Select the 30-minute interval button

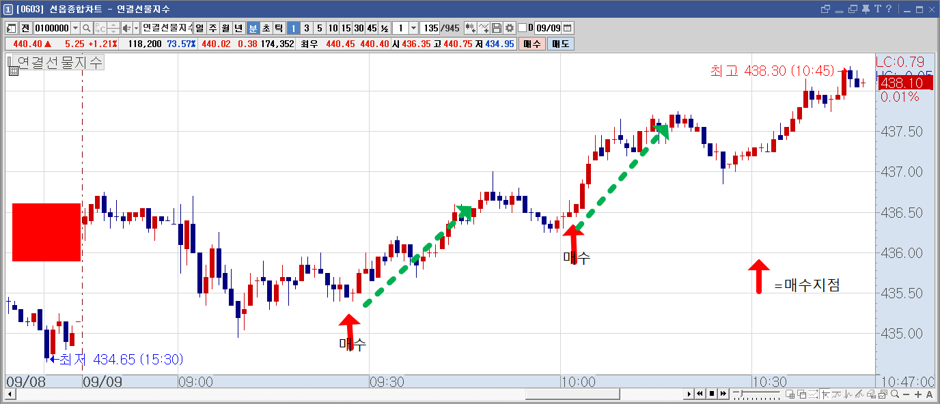point(359,28)
